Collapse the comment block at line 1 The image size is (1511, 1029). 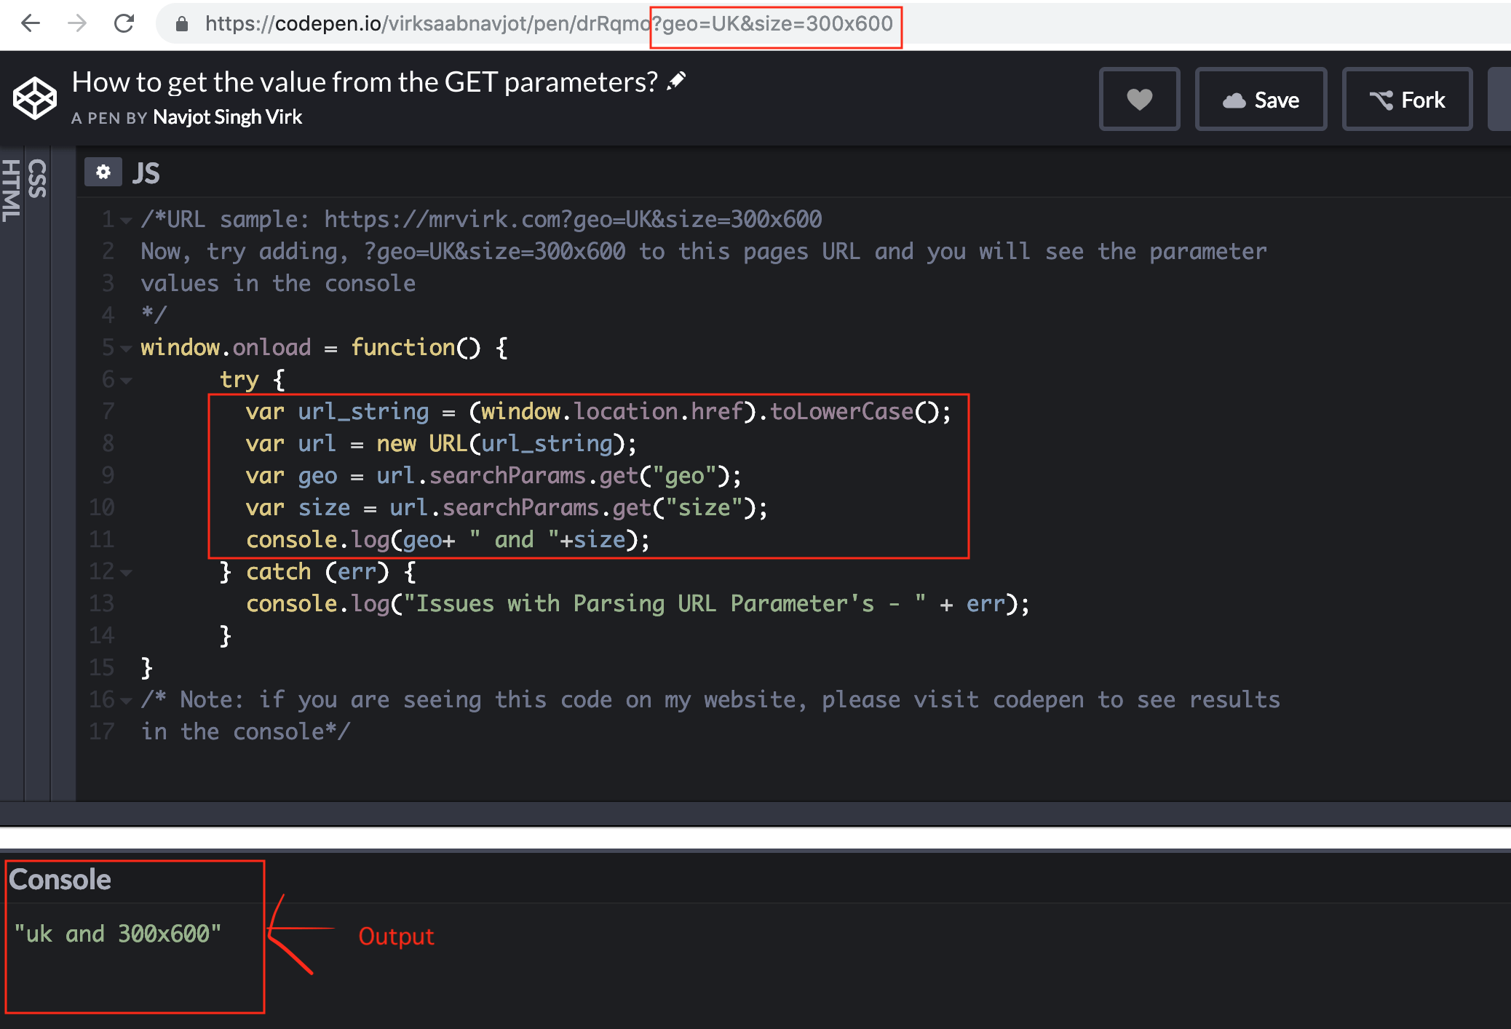click(x=125, y=220)
